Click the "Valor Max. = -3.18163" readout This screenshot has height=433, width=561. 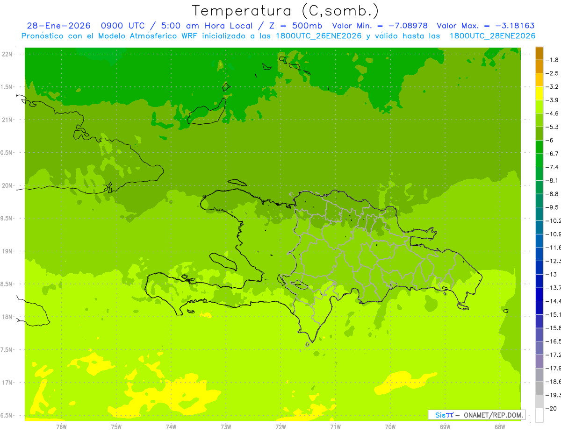point(485,26)
